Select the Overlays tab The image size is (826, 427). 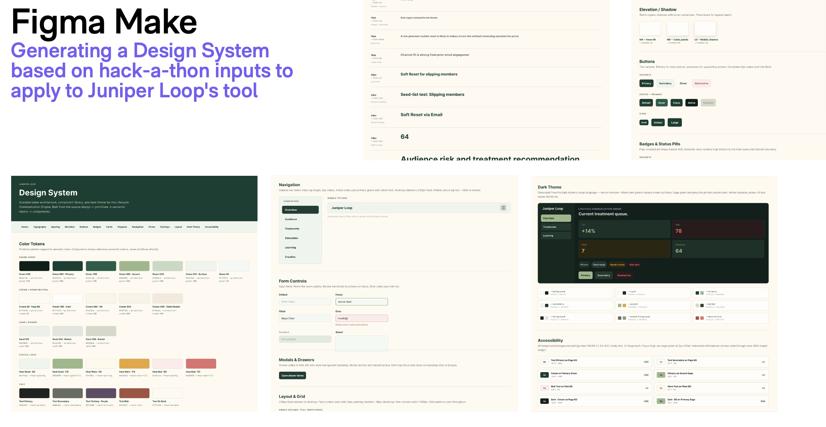click(x=165, y=227)
